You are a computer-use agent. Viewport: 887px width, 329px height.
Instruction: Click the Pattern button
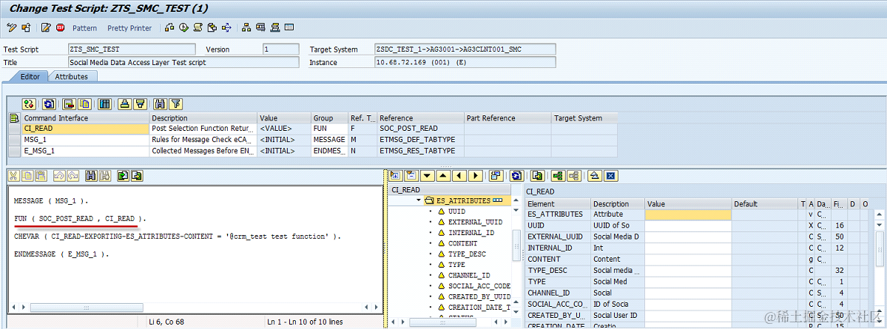coord(84,27)
